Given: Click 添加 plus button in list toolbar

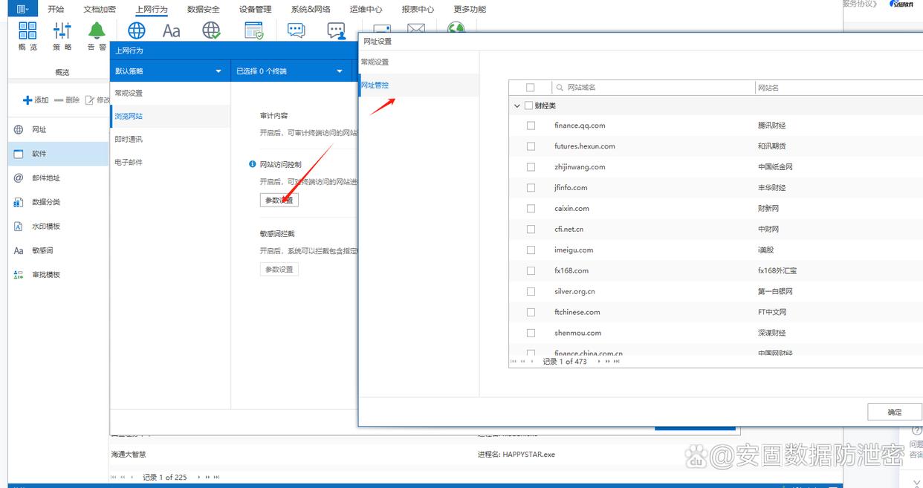Looking at the screenshot, I should tap(36, 100).
